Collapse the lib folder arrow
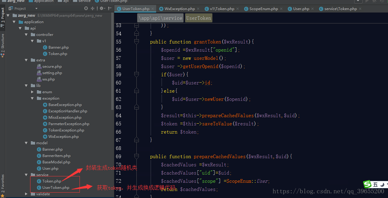 click(x=26, y=85)
